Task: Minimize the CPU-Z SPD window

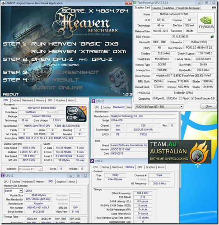Action: tap(71, 175)
